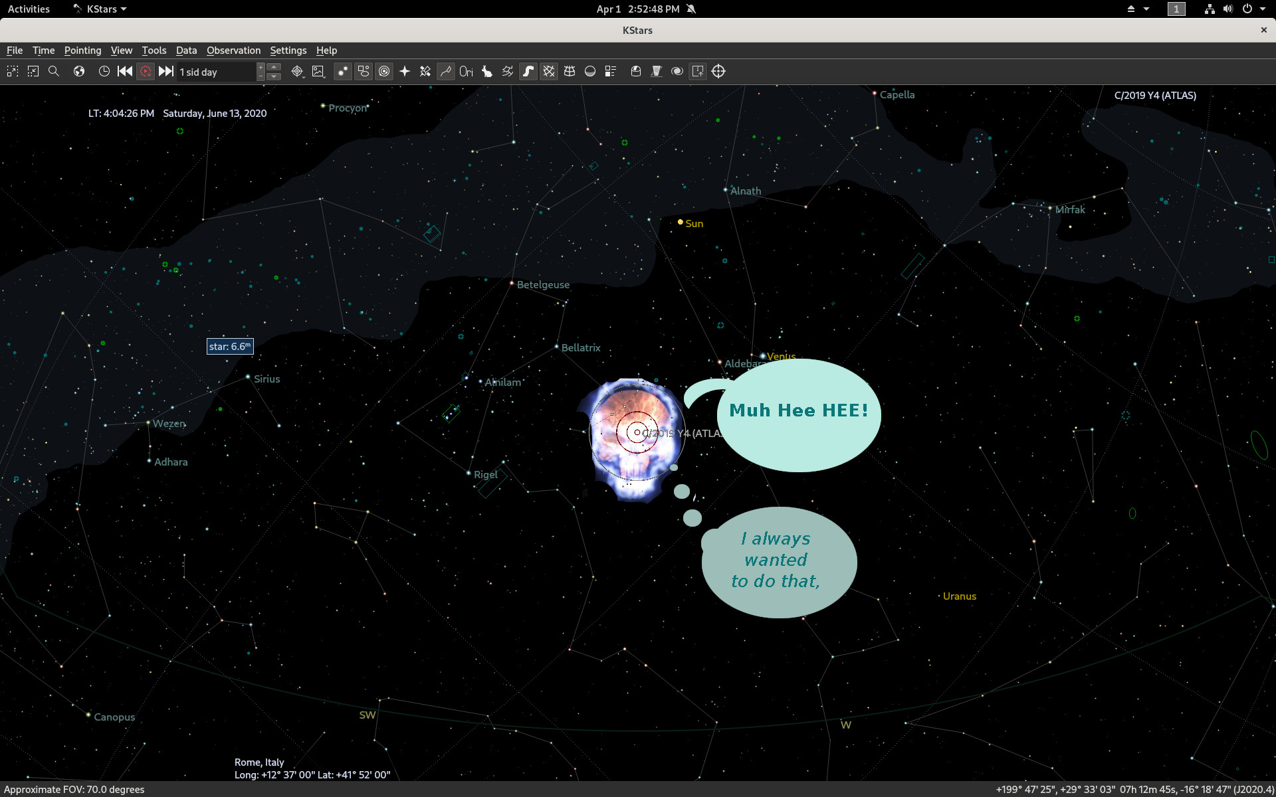Click the 'Rome, Italy' location text
1276x797 pixels.
(259, 762)
